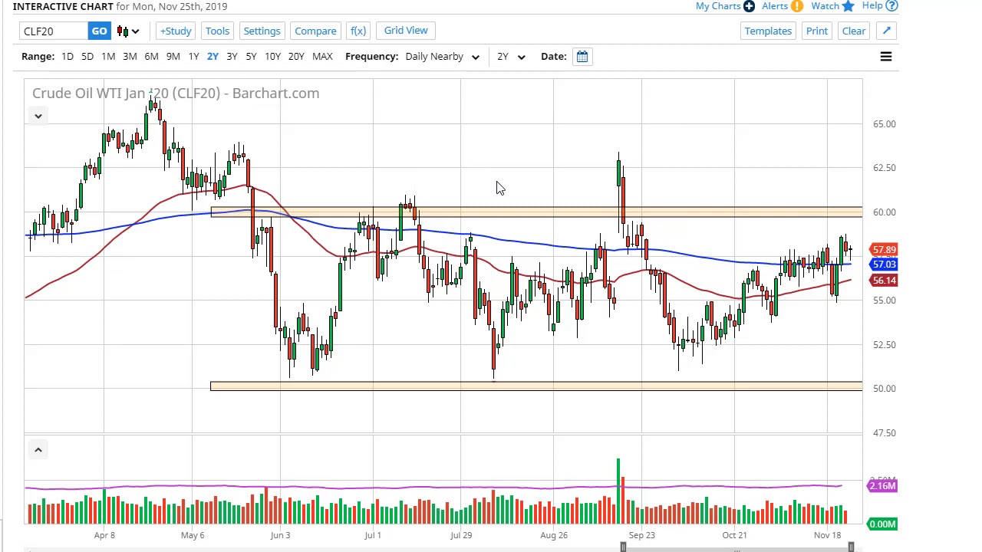The image size is (982, 552).
Task: Click the 2.16M volume label
Action: point(882,485)
